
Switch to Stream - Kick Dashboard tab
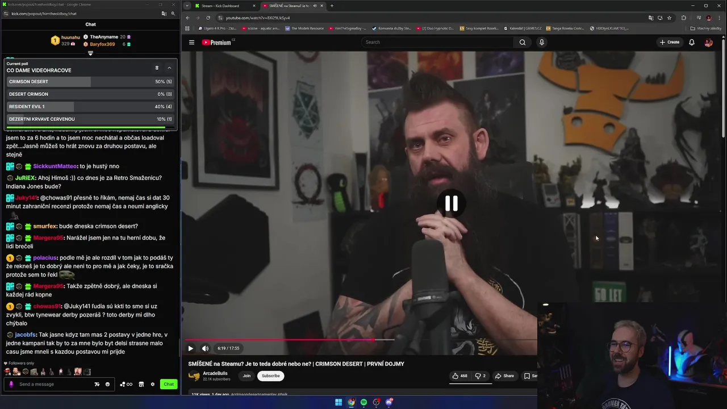pyautogui.click(x=225, y=6)
